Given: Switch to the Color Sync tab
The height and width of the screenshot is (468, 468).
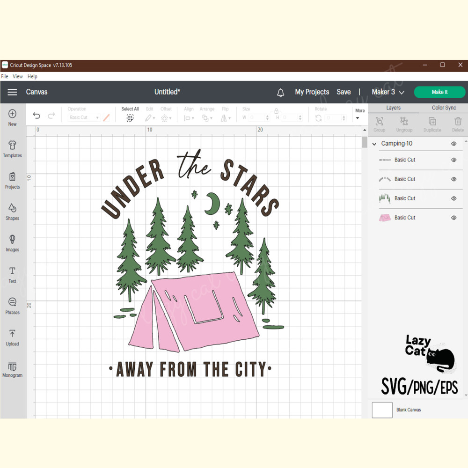Looking at the screenshot, I should pos(444,108).
